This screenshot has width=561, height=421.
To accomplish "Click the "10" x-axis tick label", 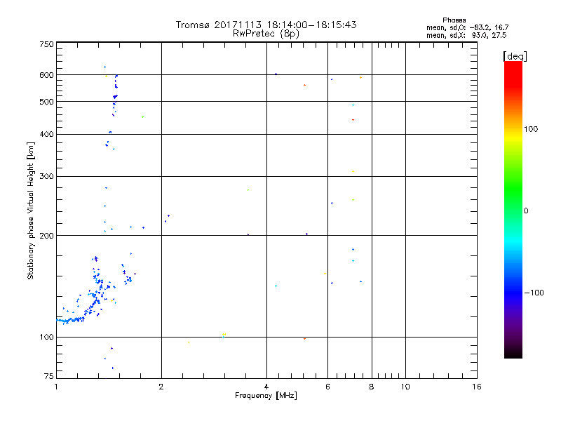I will (x=405, y=387).
